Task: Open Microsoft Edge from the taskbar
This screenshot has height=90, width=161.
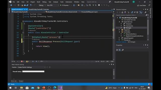Action: click(55, 88)
